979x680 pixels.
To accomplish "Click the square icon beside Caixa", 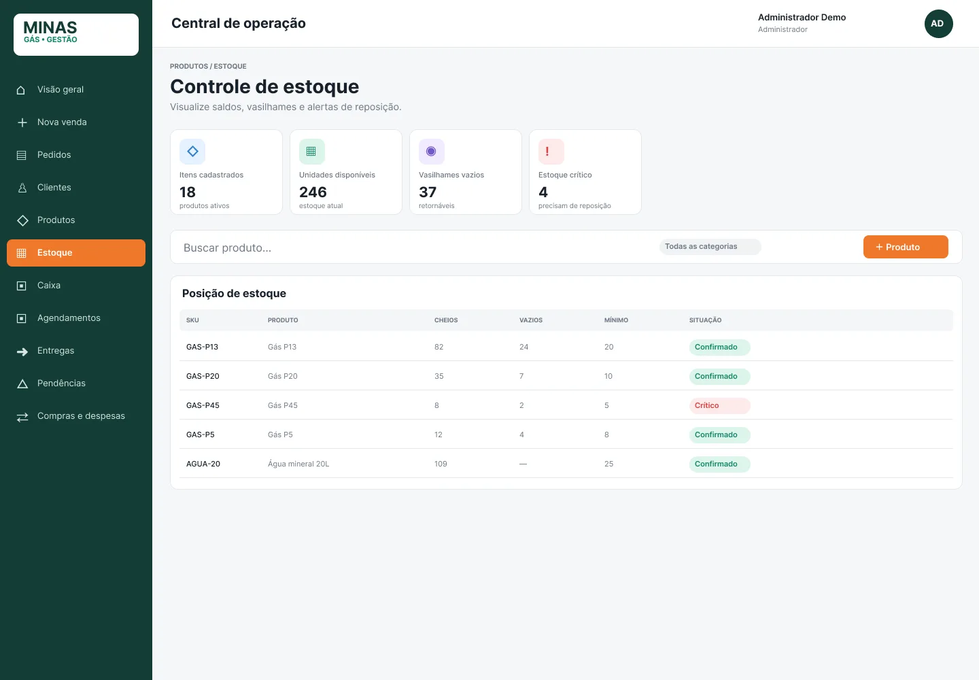I will pyautogui.click(x=22, y=286).
